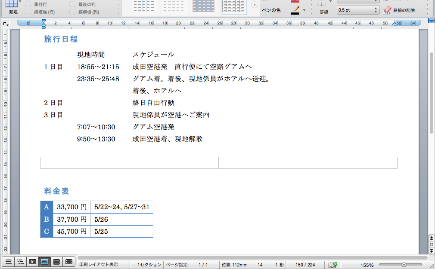Switch to full screen view icon
Viewport: 435px width, 269px height.
coord(69,262)
